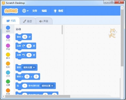Switch to the 代码 tab
Screen dimensions: 126x100
point(11,21)
